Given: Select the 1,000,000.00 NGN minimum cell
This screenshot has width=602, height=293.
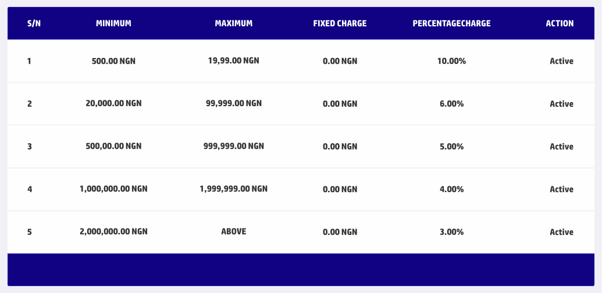Looking at the screenshot, I should [x=113, y=189].
